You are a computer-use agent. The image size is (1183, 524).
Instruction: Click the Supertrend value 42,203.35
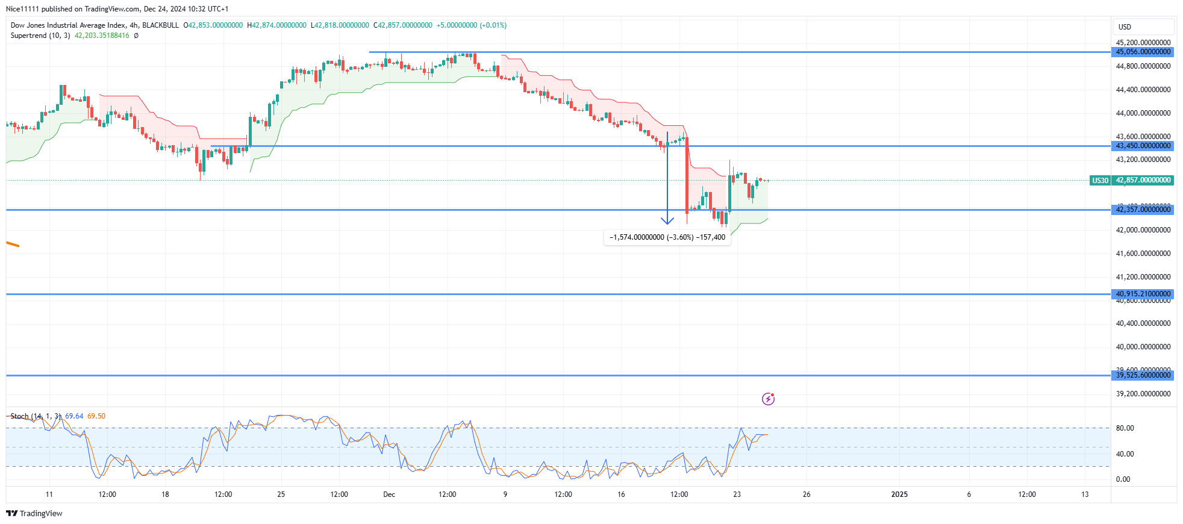click(x=102, y=36)
